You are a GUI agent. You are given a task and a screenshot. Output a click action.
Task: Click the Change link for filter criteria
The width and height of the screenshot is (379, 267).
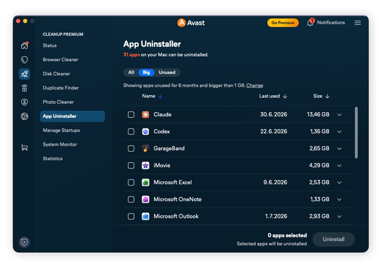[254, 85]
